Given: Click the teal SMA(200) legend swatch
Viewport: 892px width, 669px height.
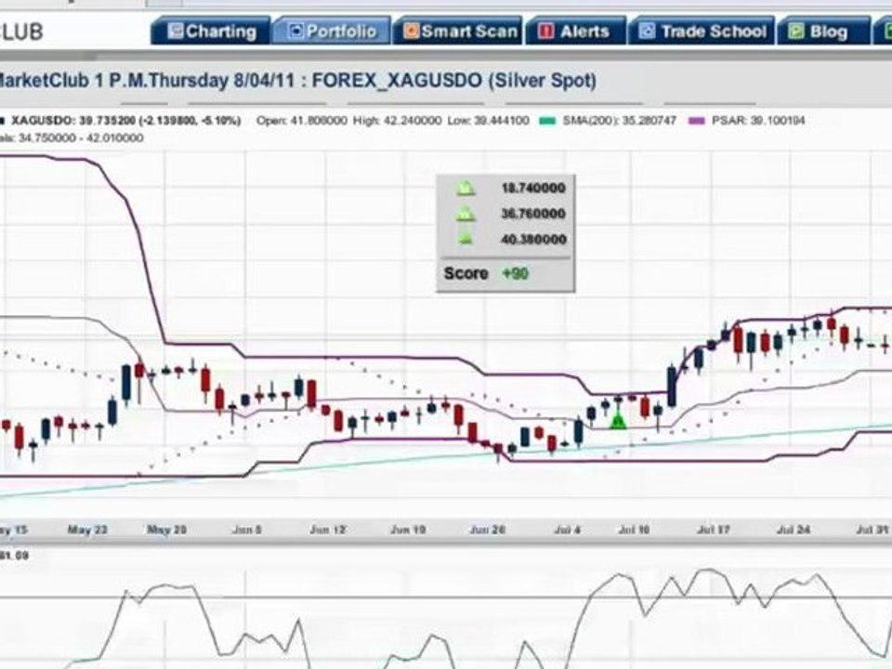Looking at the screenshot, I should tap(546, 121).
